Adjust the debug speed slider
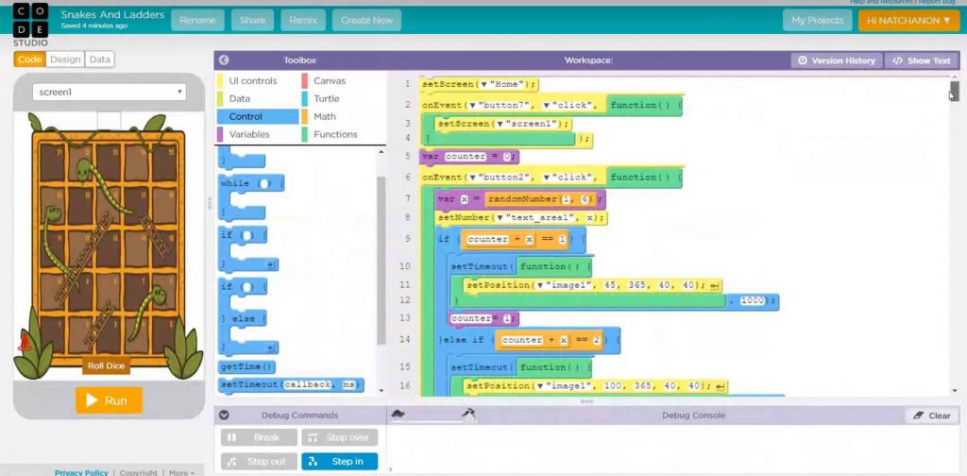967x476 pixels. coord(432,422)
